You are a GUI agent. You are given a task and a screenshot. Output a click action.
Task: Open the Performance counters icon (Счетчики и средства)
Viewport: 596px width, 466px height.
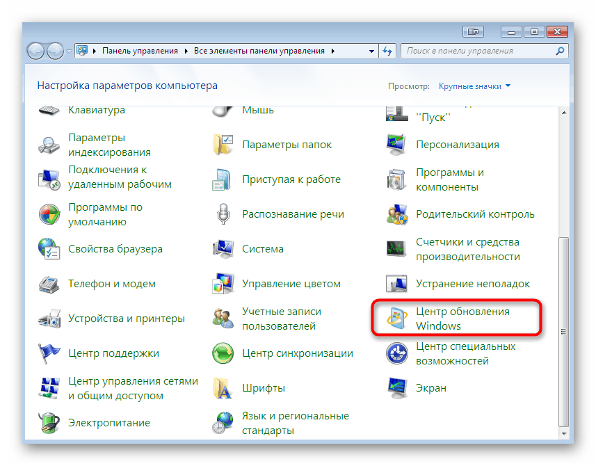(x=397, y=249)
